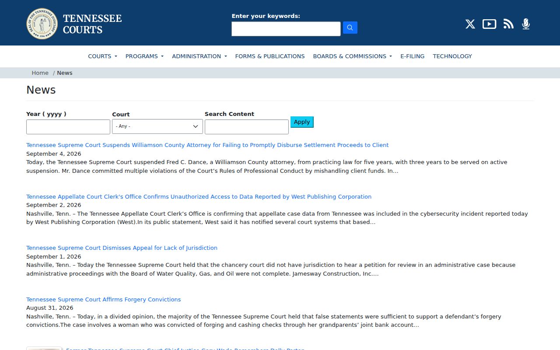Viewport: 560px width, 350px height.
Task: Open the Technology menu item
Action: click(452, 56)
